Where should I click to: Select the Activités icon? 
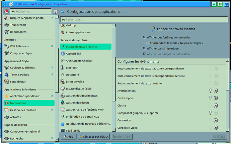[x=6, y=117]
